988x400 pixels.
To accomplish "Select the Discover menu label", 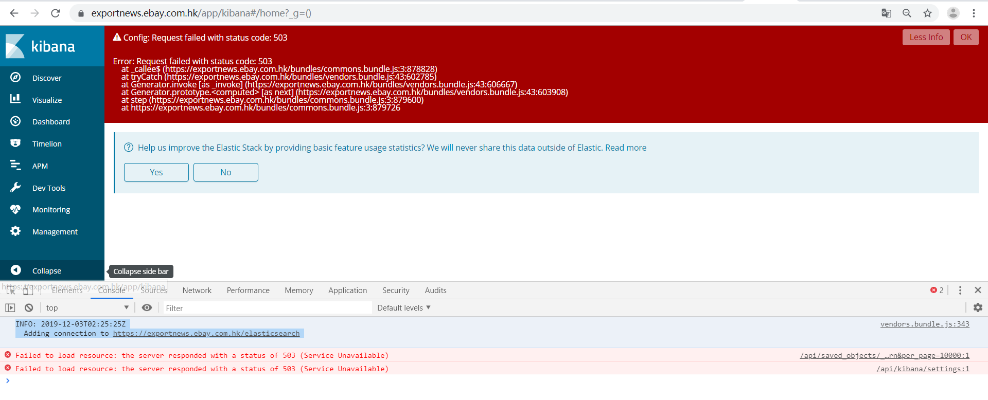I will point(47,78).
